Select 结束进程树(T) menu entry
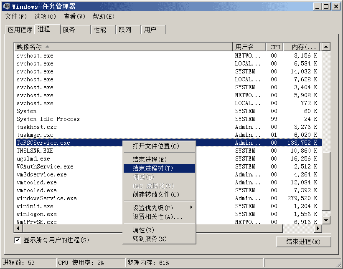 (160, 168)
